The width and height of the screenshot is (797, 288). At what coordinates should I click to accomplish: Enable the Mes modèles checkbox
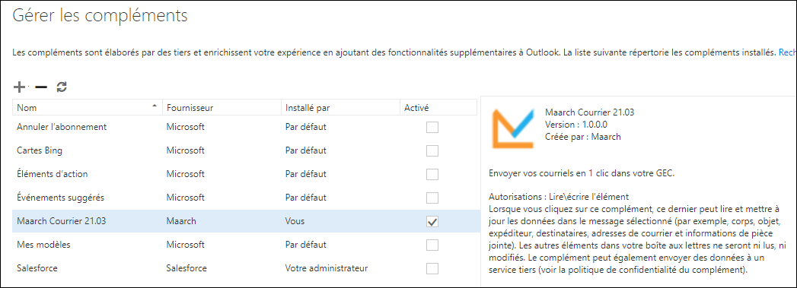click(432, 245)
